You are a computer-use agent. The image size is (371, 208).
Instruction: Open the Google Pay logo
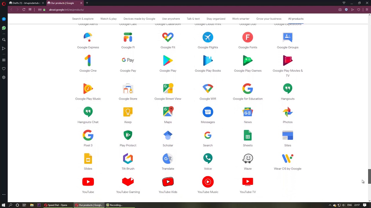128,60
